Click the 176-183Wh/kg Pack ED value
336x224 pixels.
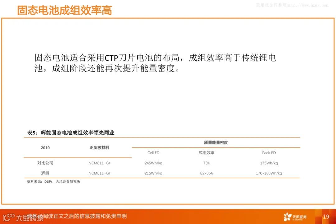[x=269, y=173]
